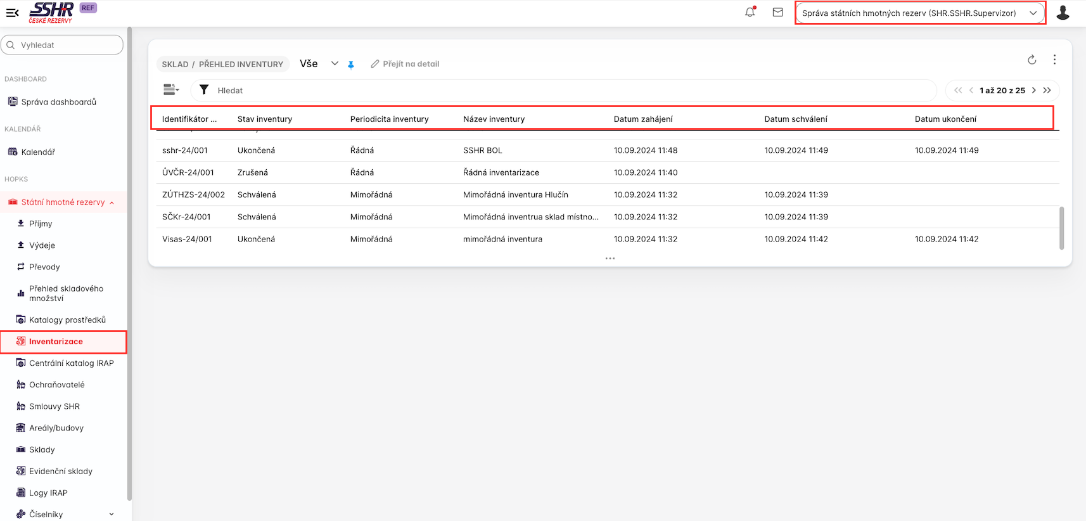Image resolution: width=1086 pixels, height=521 pixels.
Task: Open the user profile avatar
Action: 1063,13
